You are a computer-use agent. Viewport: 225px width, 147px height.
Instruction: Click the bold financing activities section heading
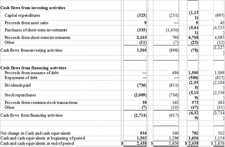click(33, 68)
